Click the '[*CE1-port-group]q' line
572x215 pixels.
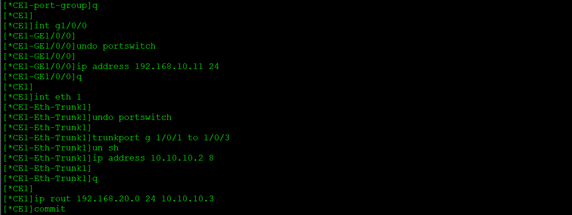pyautogui.click(x=51, y=6)
